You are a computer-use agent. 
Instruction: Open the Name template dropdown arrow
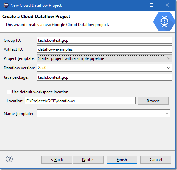(x=167, y=114)
